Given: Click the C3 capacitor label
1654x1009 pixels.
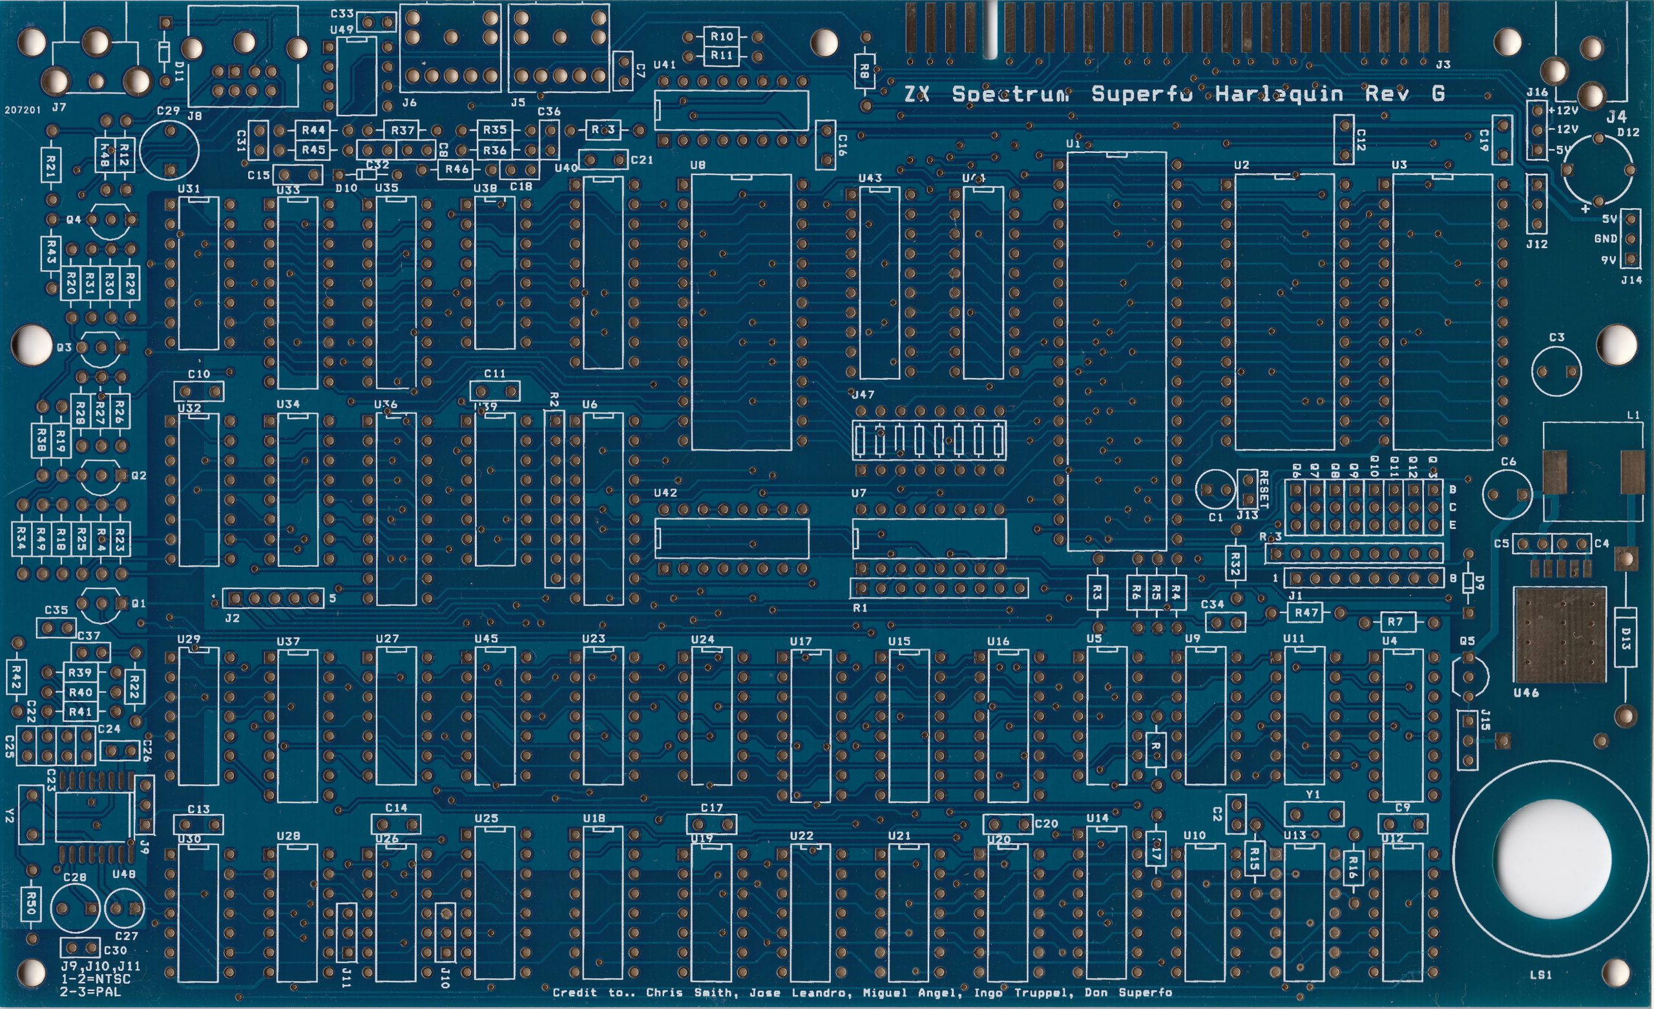Looking at the screenshot, I should click(x=1556, y=338).
